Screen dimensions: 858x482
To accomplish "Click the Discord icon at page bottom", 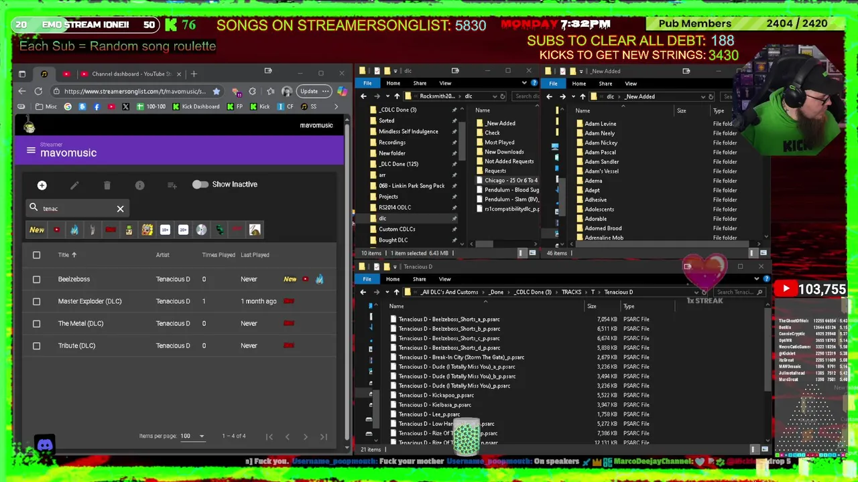I will click(x=45, y=445).
